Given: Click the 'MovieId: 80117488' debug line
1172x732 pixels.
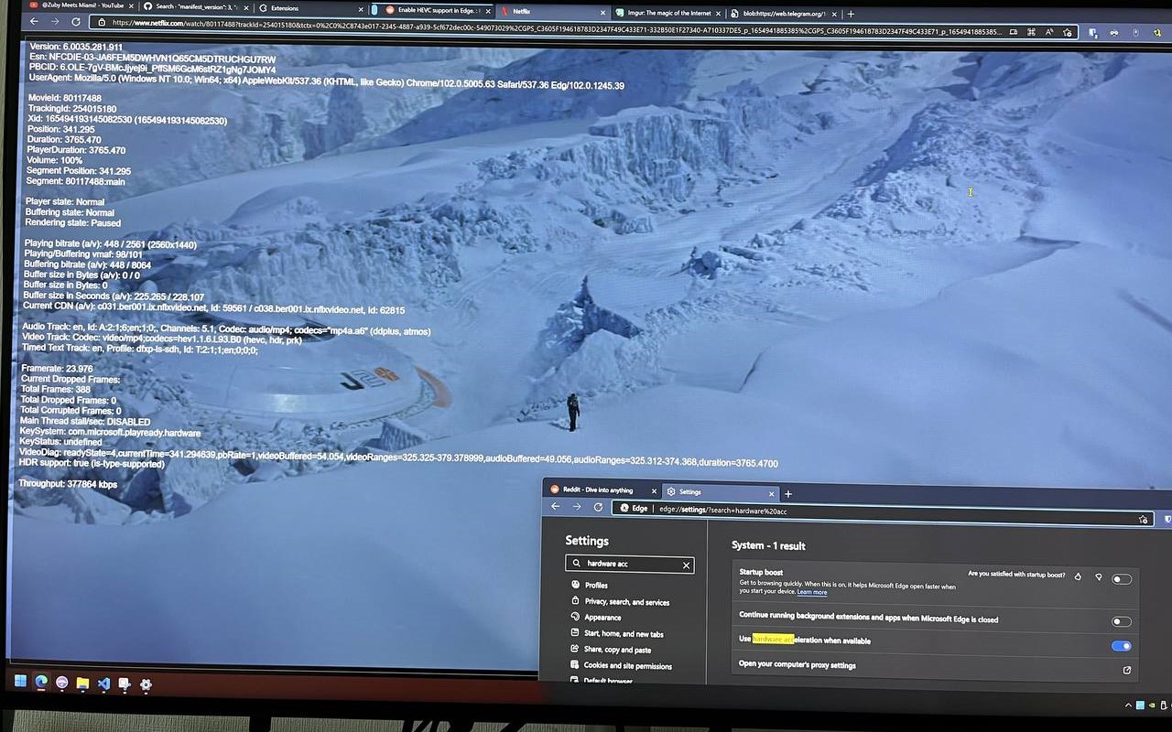Looking at the screenshot, I should (64, 98).
